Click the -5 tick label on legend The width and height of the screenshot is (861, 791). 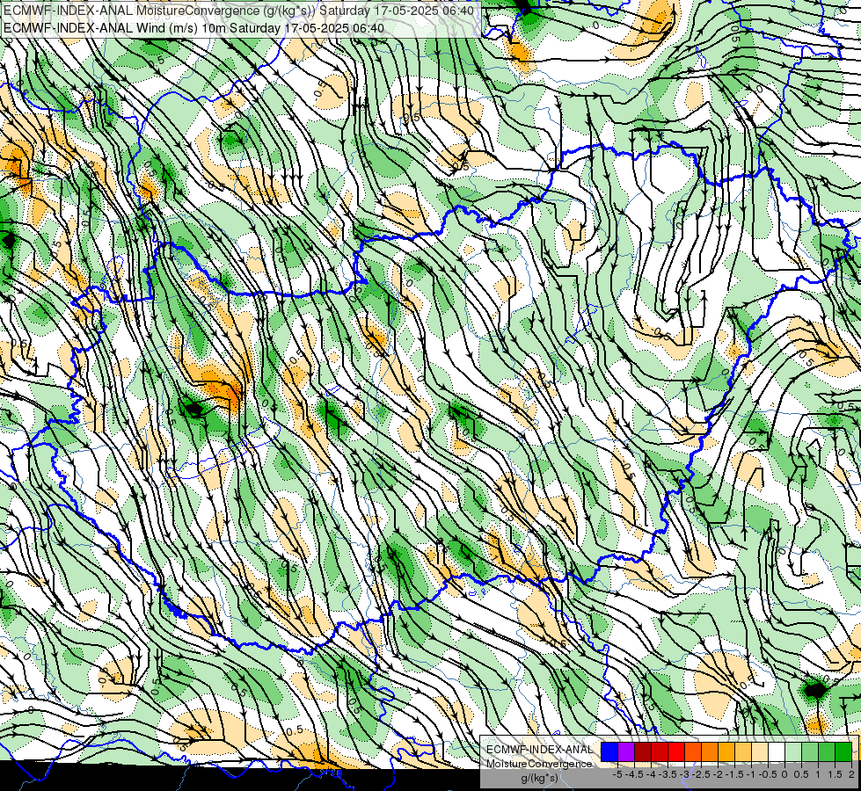click(617, 774)
